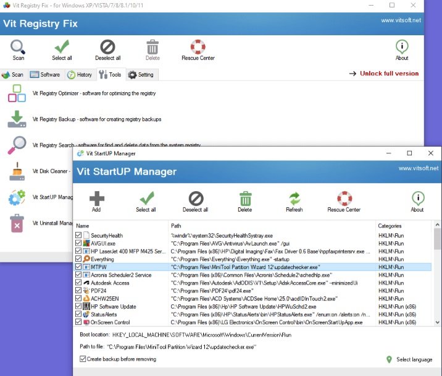Screen dimensions: 442x376
Task: Click Deselect all in StartUP Manager toolbar
Action: coord(196,199)
